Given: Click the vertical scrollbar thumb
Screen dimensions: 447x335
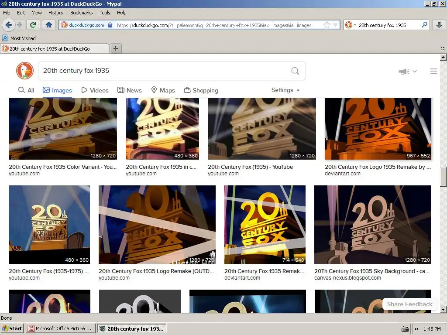Looking at the screenshot, I should (443, 177).
